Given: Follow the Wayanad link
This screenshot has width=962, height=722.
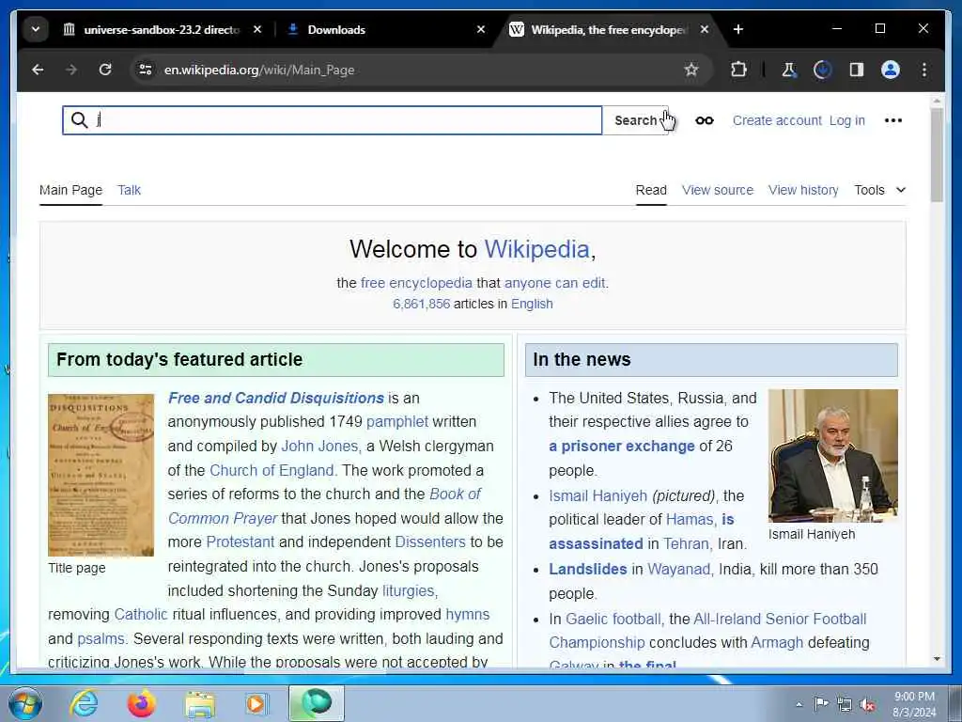Looking at the screenshot, I should click(678, 569).
